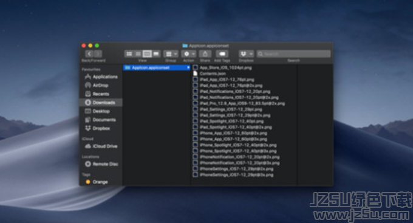Click the Share toolbar button

pos(205,54)
